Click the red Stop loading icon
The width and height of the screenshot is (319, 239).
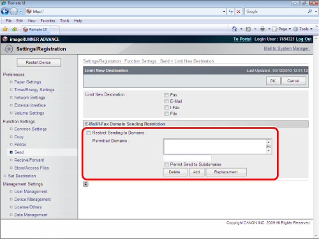pos(239,11)
